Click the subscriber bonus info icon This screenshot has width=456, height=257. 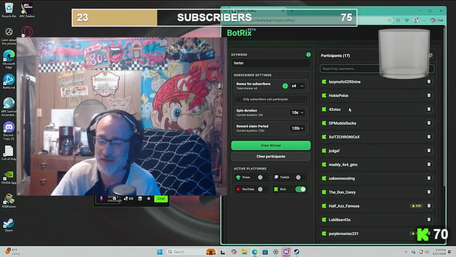285,86
